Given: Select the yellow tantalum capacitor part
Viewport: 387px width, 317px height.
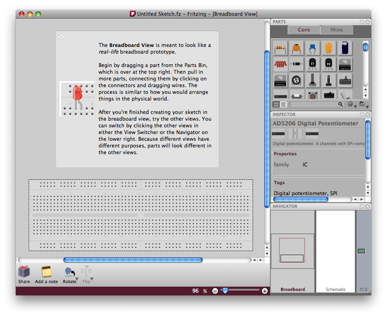Looking at the screenshot, I should (329, 48).
